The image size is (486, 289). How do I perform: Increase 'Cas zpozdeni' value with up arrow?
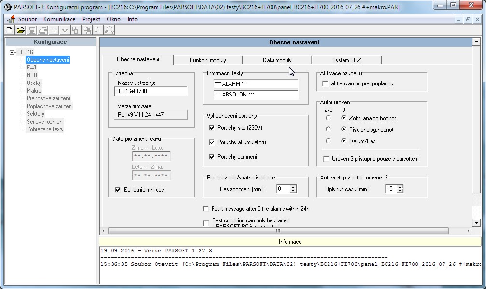click(293, 187)
